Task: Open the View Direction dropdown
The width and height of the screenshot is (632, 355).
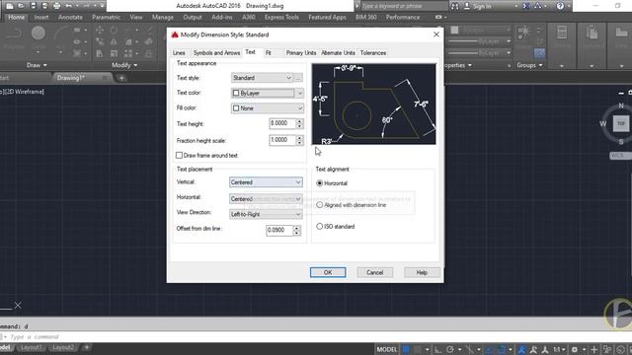Action: tap(266, 214)
